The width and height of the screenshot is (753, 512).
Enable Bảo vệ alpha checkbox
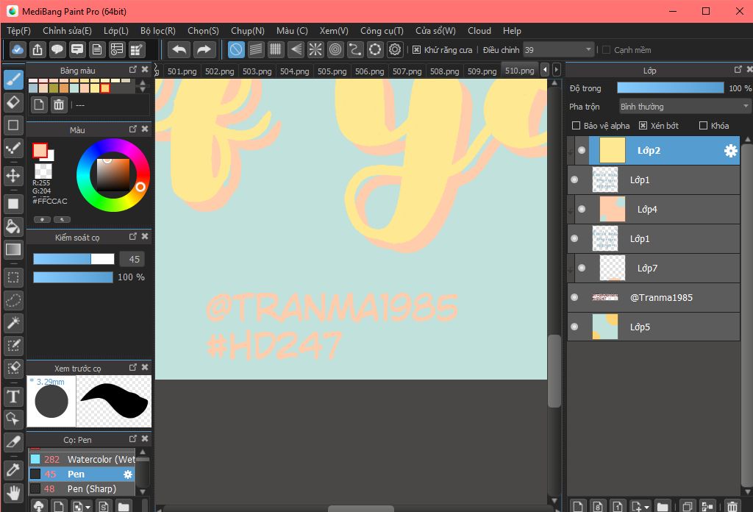click(576, 126)
